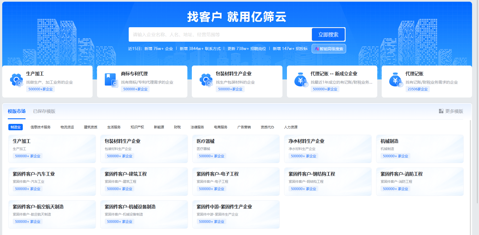Click the 找有商标/专利代理需求的企业 description
The height and width of the screenshot is (235, 479).
(147, 82)
